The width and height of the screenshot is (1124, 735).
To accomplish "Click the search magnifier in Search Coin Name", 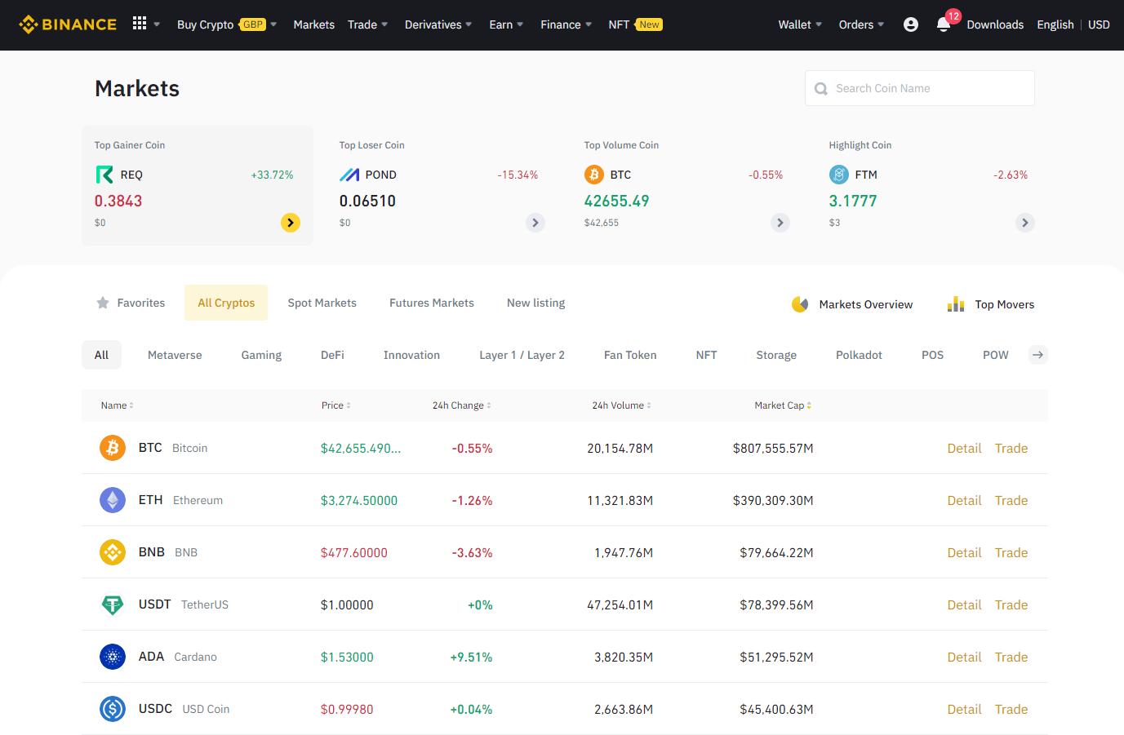I will [x=820, y=87].
